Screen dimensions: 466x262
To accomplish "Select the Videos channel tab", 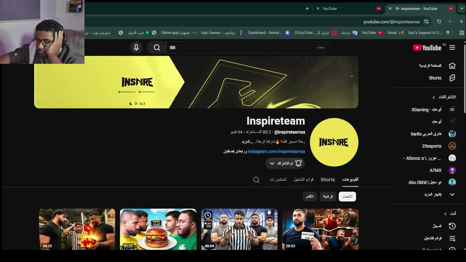I will (350, 179).
